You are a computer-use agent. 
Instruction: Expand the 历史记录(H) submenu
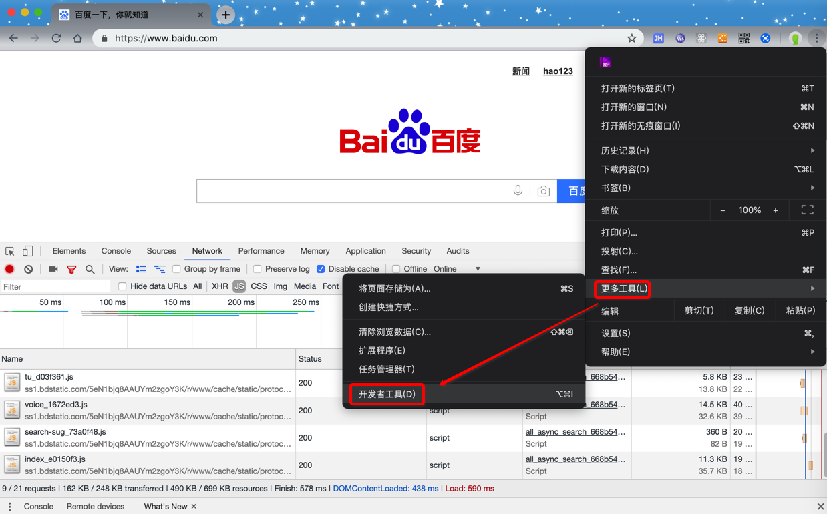[x=705, y=151]
